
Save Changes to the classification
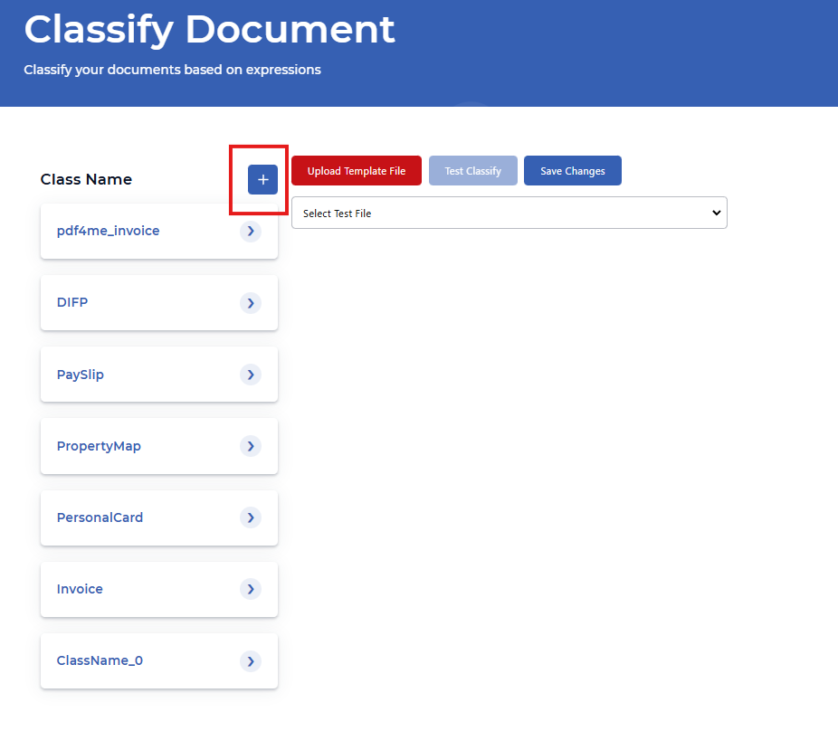[x=572, y=170]
